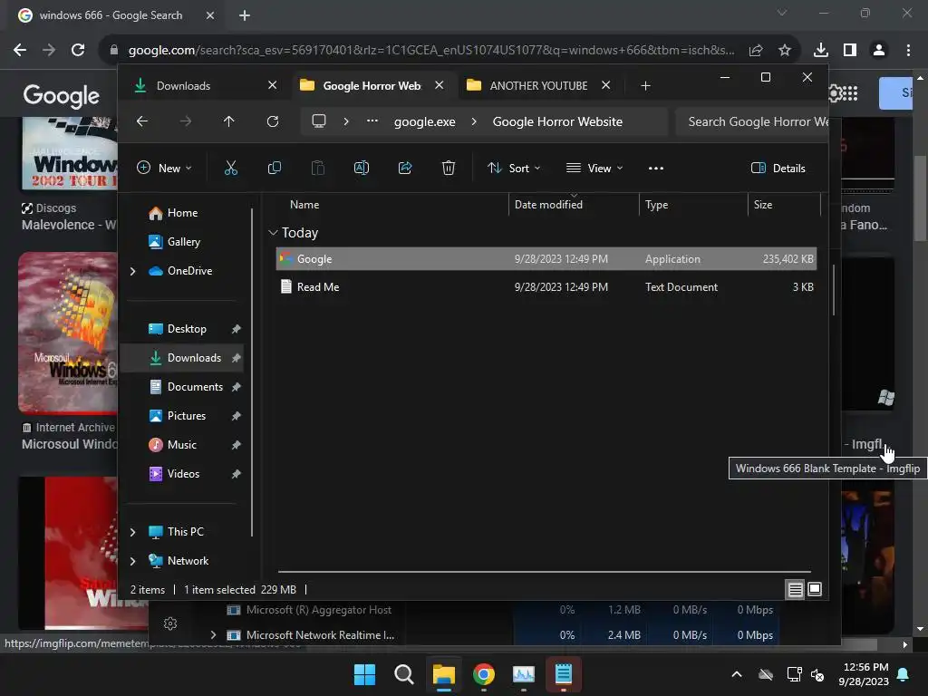Select the Google Horror Web Explorer tab
This screenshot has height=696, width=928.
(x=372, y=86)
